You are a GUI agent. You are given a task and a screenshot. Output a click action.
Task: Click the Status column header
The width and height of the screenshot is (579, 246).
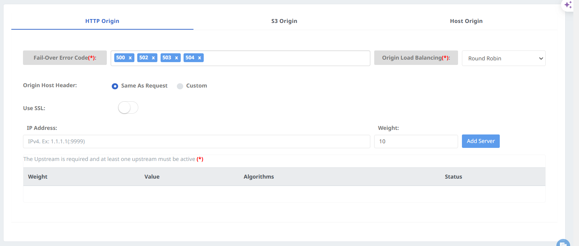coord(453,177)
